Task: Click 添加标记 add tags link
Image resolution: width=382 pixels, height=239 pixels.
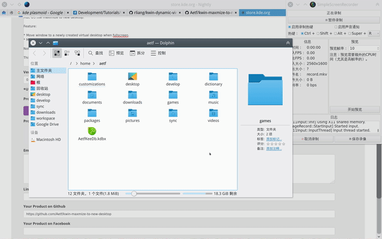Action: pos(273,139)
